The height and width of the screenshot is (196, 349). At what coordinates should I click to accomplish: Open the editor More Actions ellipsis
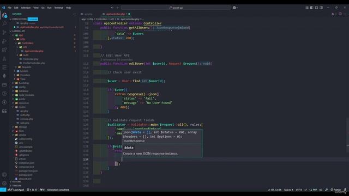[345, 14]
